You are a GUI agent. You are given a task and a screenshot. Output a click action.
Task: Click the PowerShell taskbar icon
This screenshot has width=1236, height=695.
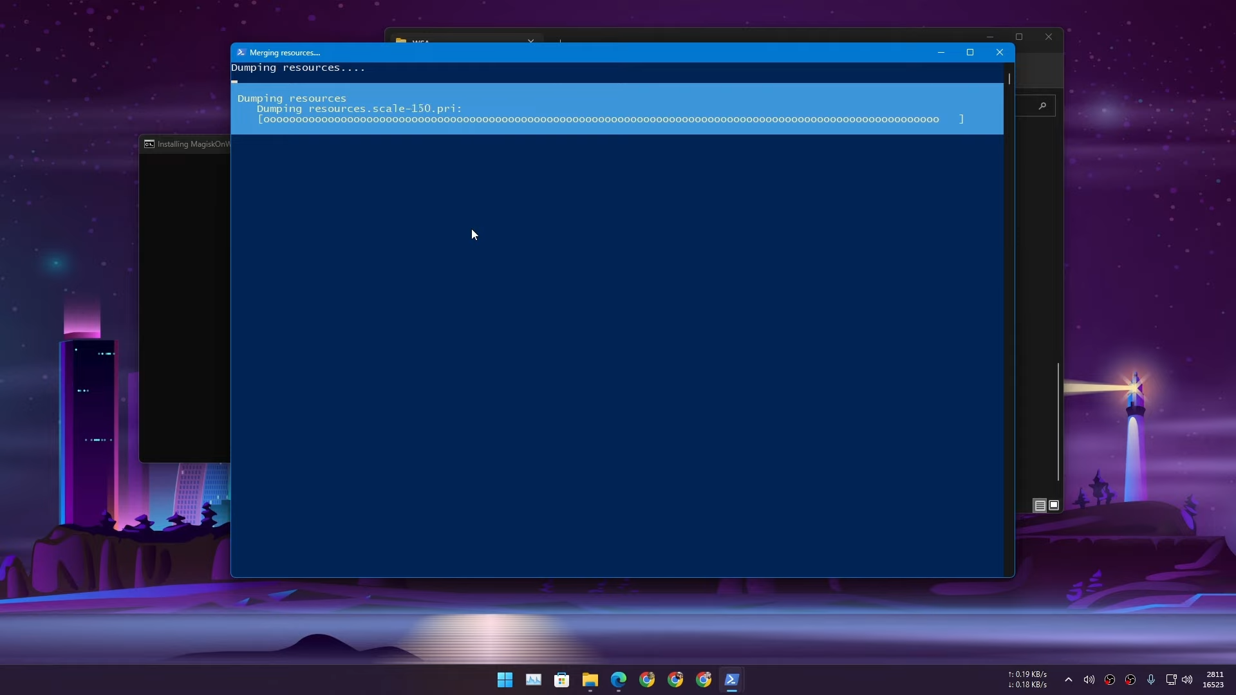[x=731, y=680]
